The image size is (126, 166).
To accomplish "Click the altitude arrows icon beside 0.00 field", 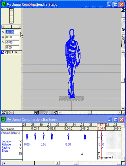I will coord(3,37).
